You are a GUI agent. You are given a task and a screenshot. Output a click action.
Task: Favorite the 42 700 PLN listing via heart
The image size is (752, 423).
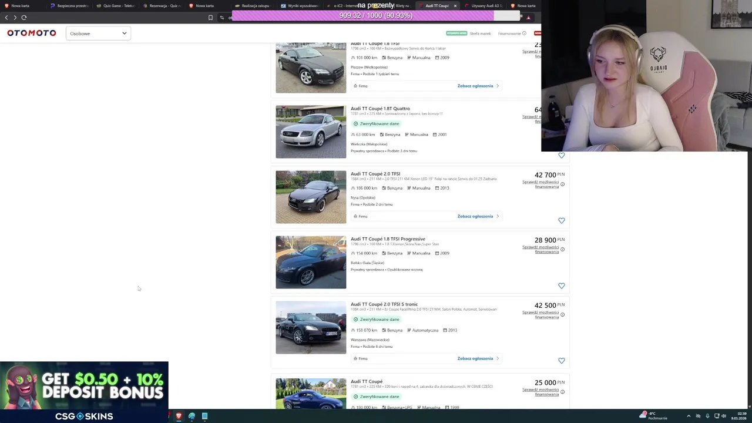tap(562, 221)
